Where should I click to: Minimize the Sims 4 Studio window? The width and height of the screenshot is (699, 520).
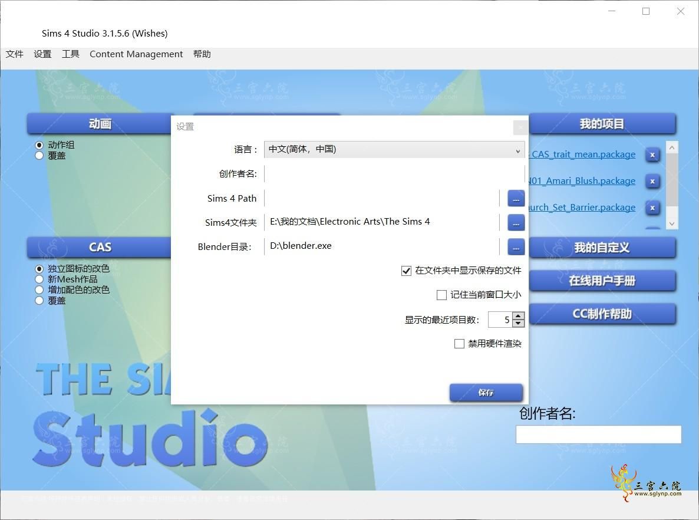[612, 11]
